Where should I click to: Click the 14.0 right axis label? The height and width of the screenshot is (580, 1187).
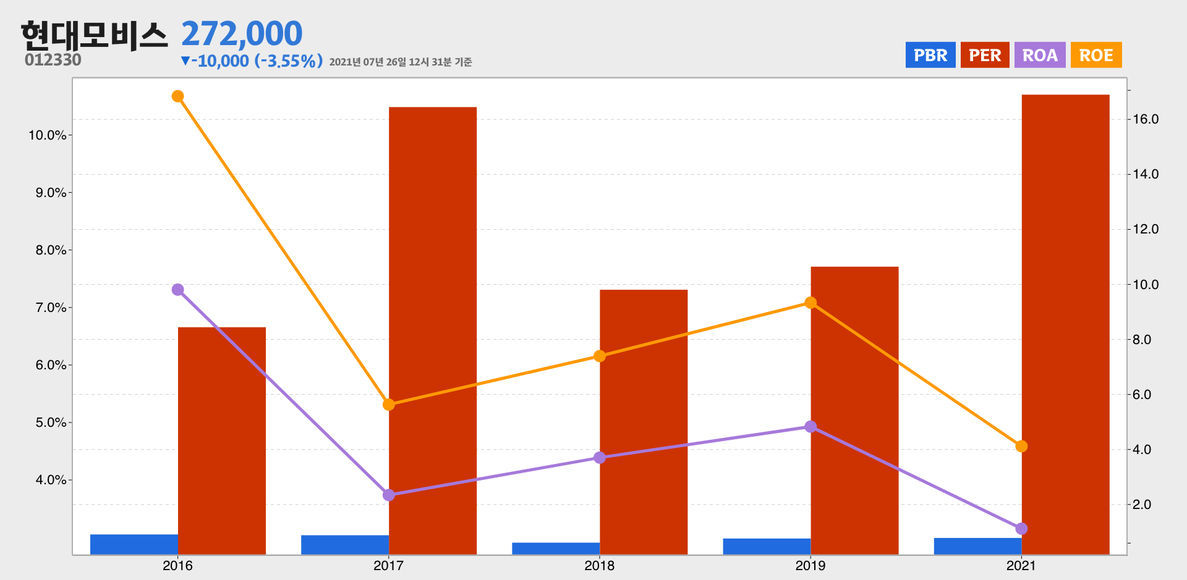[1146, 174]
